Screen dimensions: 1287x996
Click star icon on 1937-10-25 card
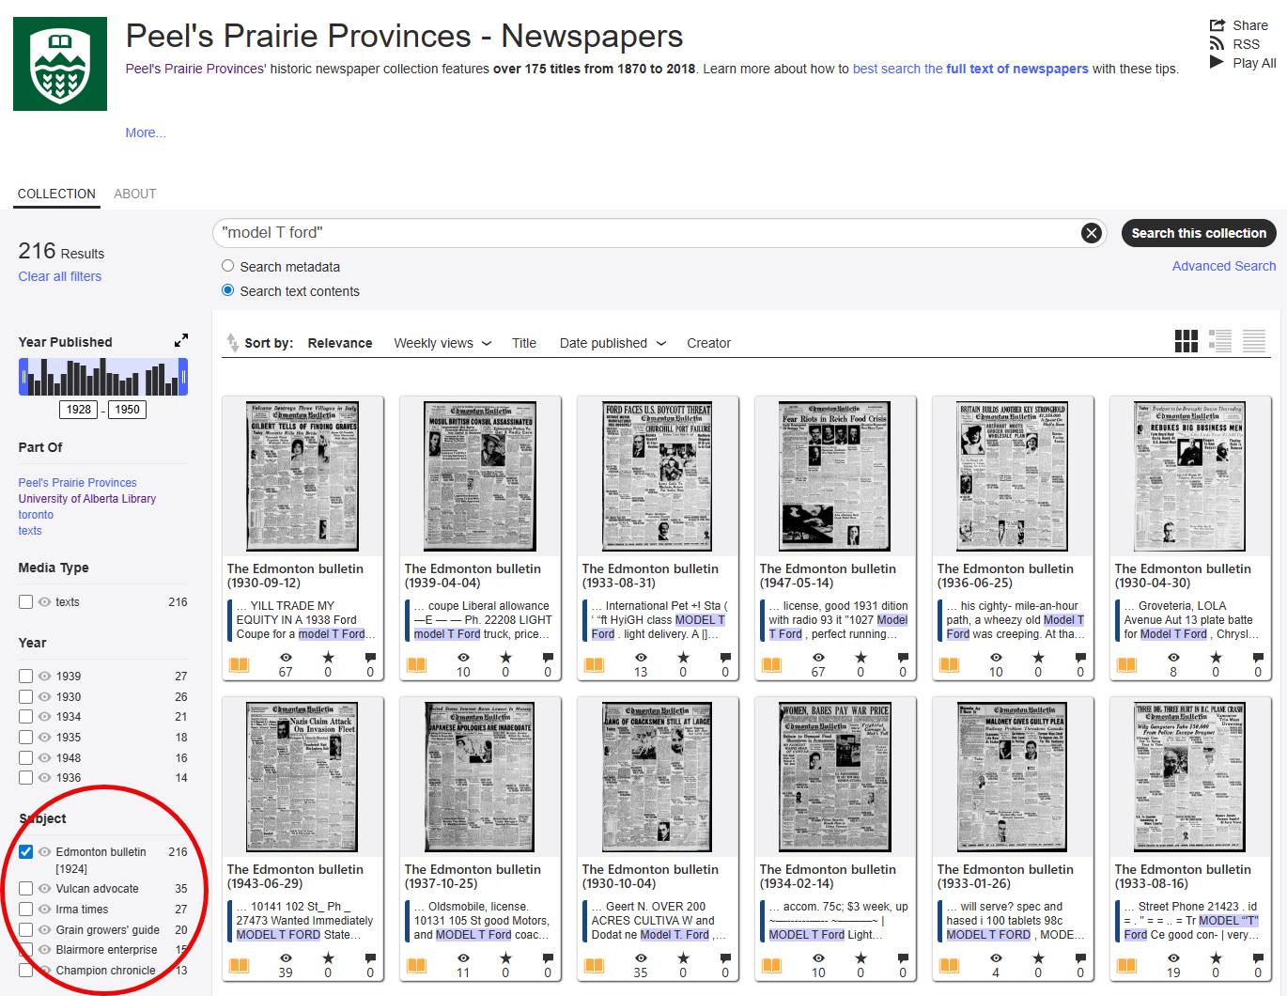505,958
